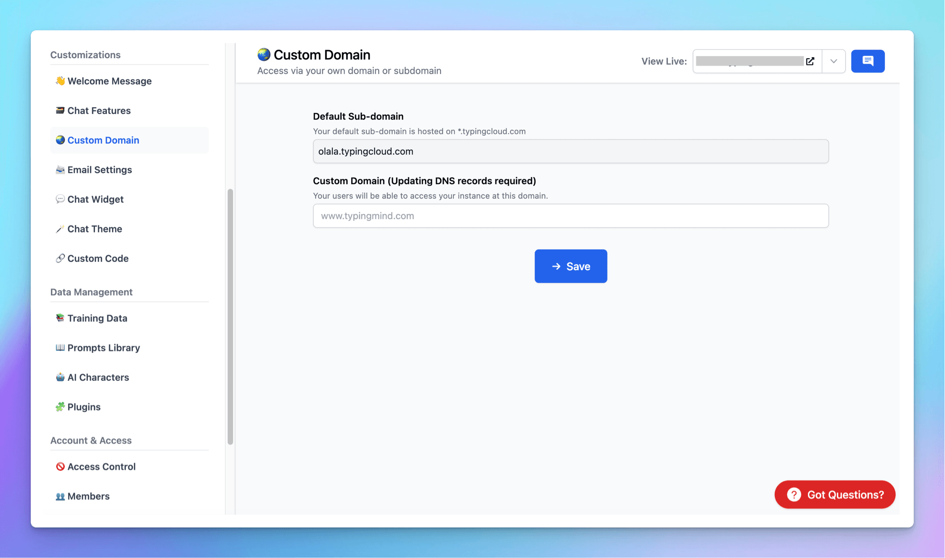Expand the View Live dropdown chevron
This screenshot has width=945, height=558.
[x=833, y=61]
